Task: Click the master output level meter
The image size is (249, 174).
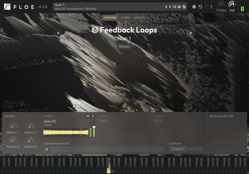Action: (242, 7)
